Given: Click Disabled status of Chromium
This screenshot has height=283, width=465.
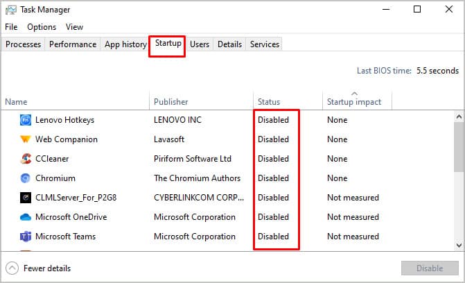Looking at the screenshot, I should 273,178.
